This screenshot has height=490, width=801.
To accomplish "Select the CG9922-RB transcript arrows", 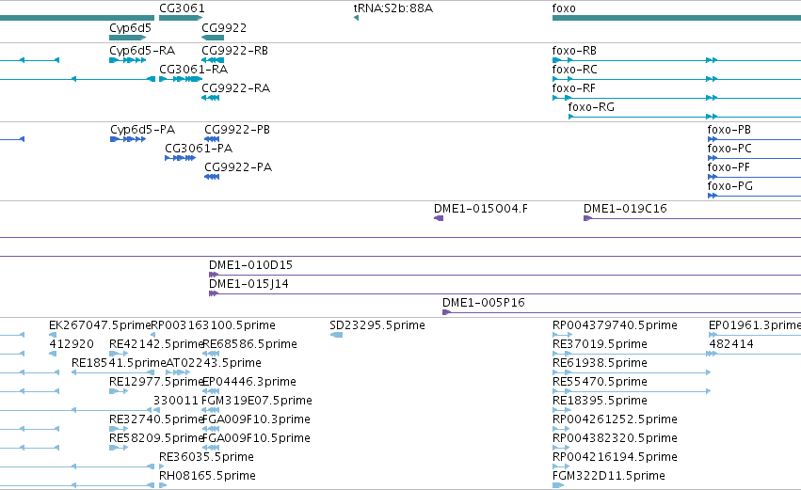I will click(213, 60).
